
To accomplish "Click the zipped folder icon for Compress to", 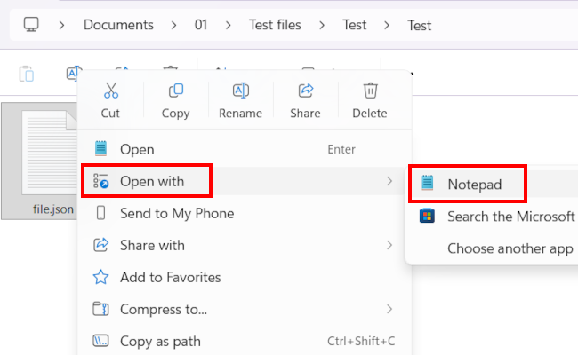I will point(100,309).
